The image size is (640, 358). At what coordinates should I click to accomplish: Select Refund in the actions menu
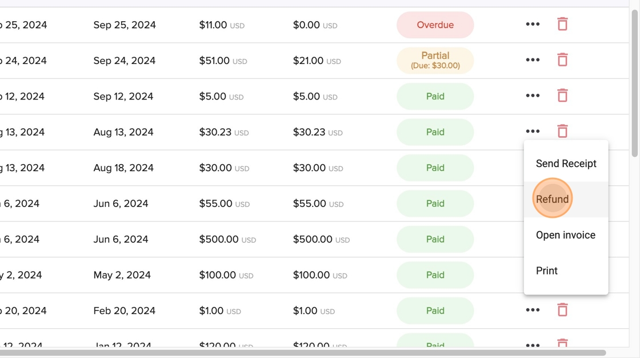553,199
